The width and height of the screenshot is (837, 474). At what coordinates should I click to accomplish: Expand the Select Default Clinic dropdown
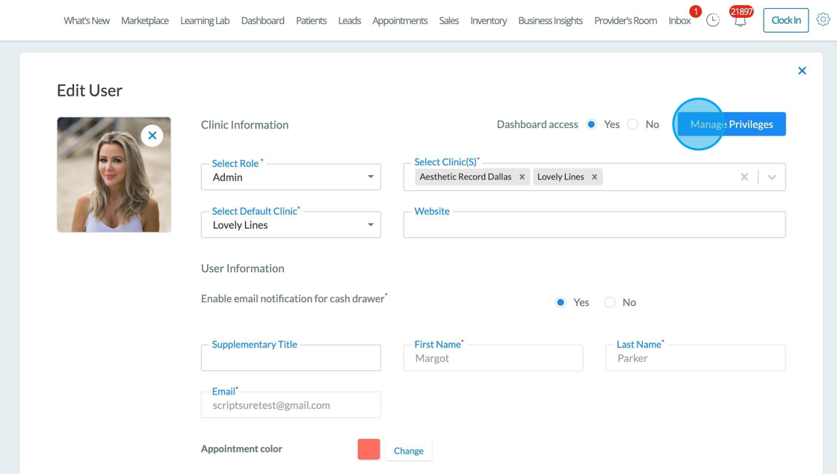point(291,225)
